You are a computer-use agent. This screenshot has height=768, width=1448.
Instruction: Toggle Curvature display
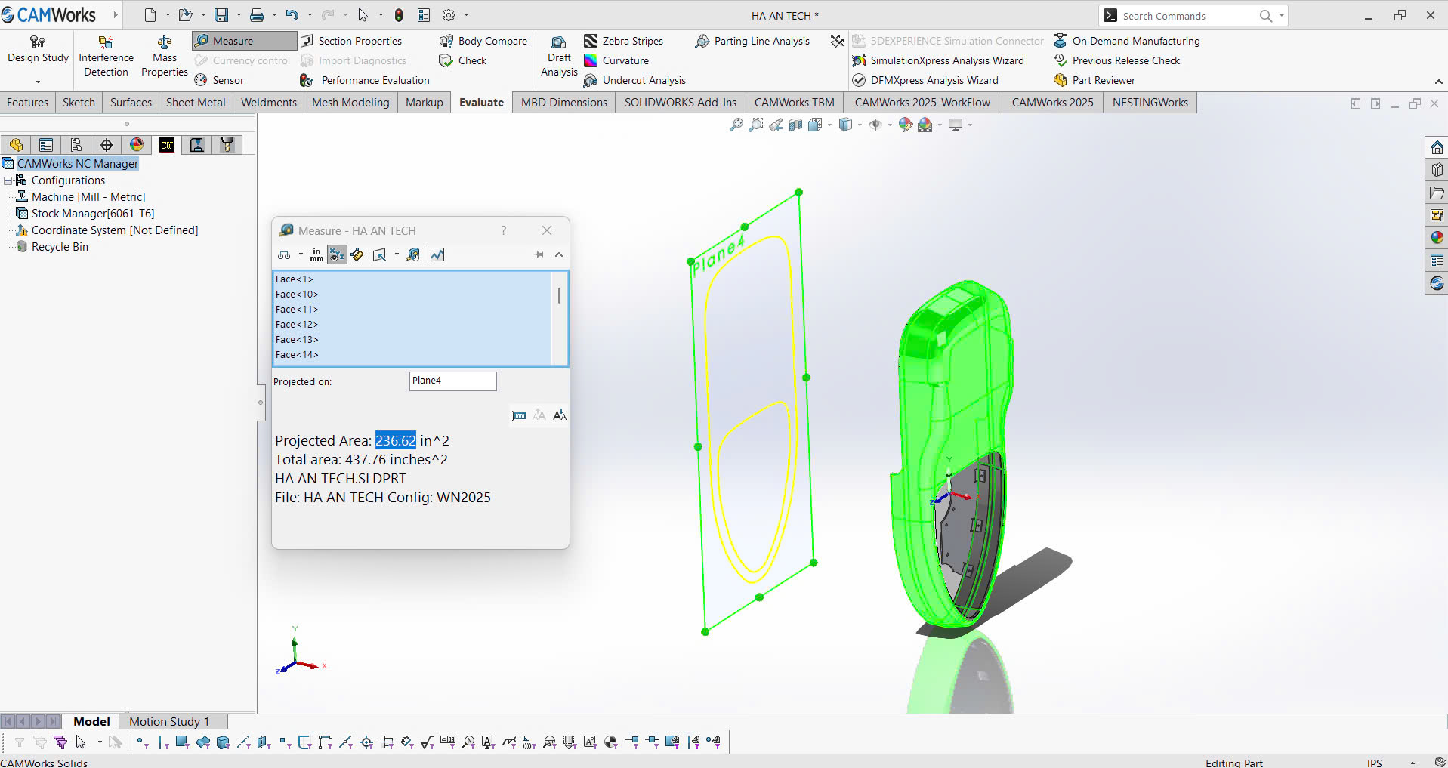click(x=616, y=60)
